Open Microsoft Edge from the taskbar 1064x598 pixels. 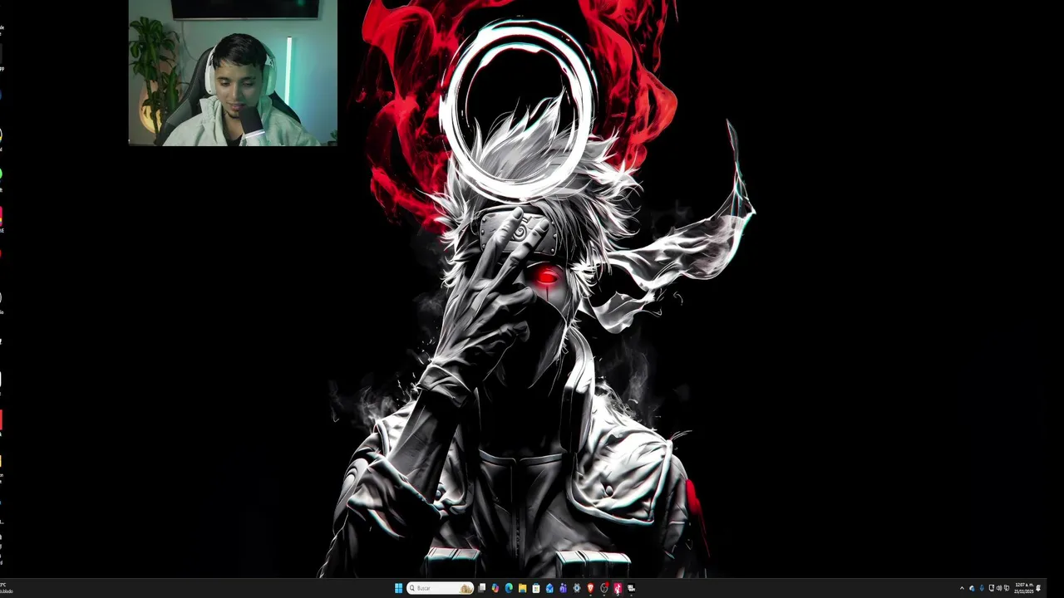509,588
